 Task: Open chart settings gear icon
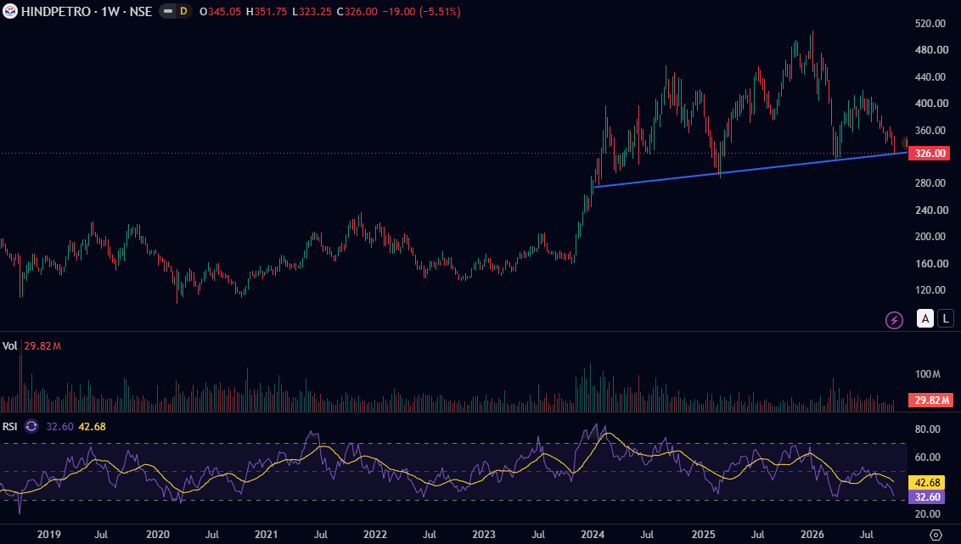(936, 535)
